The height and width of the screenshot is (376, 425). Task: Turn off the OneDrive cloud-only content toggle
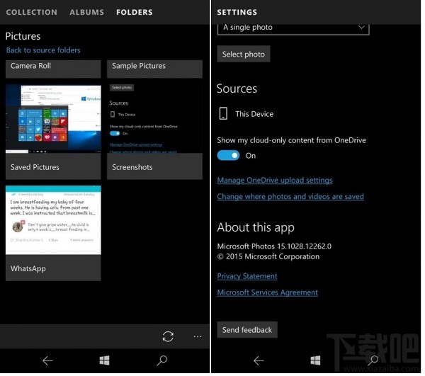click(228, 156)
